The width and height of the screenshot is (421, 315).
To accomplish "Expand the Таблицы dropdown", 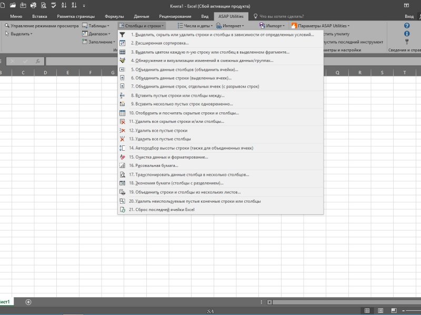I will point(96,26).
